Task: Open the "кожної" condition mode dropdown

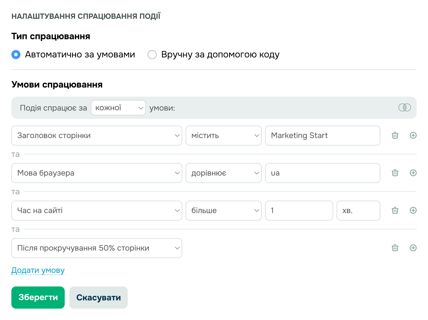Action: point(118,107)
